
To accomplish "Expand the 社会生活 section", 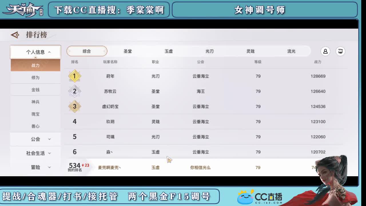I will tap(35, 153).
